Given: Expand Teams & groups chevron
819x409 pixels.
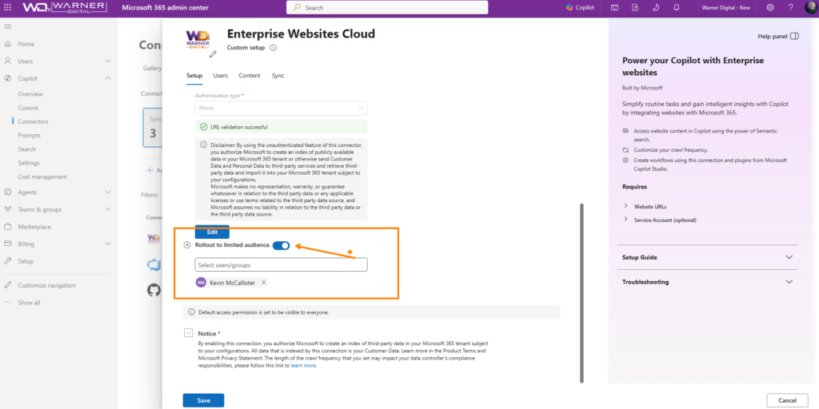Looking at the screenshot, I should [108, 209].
